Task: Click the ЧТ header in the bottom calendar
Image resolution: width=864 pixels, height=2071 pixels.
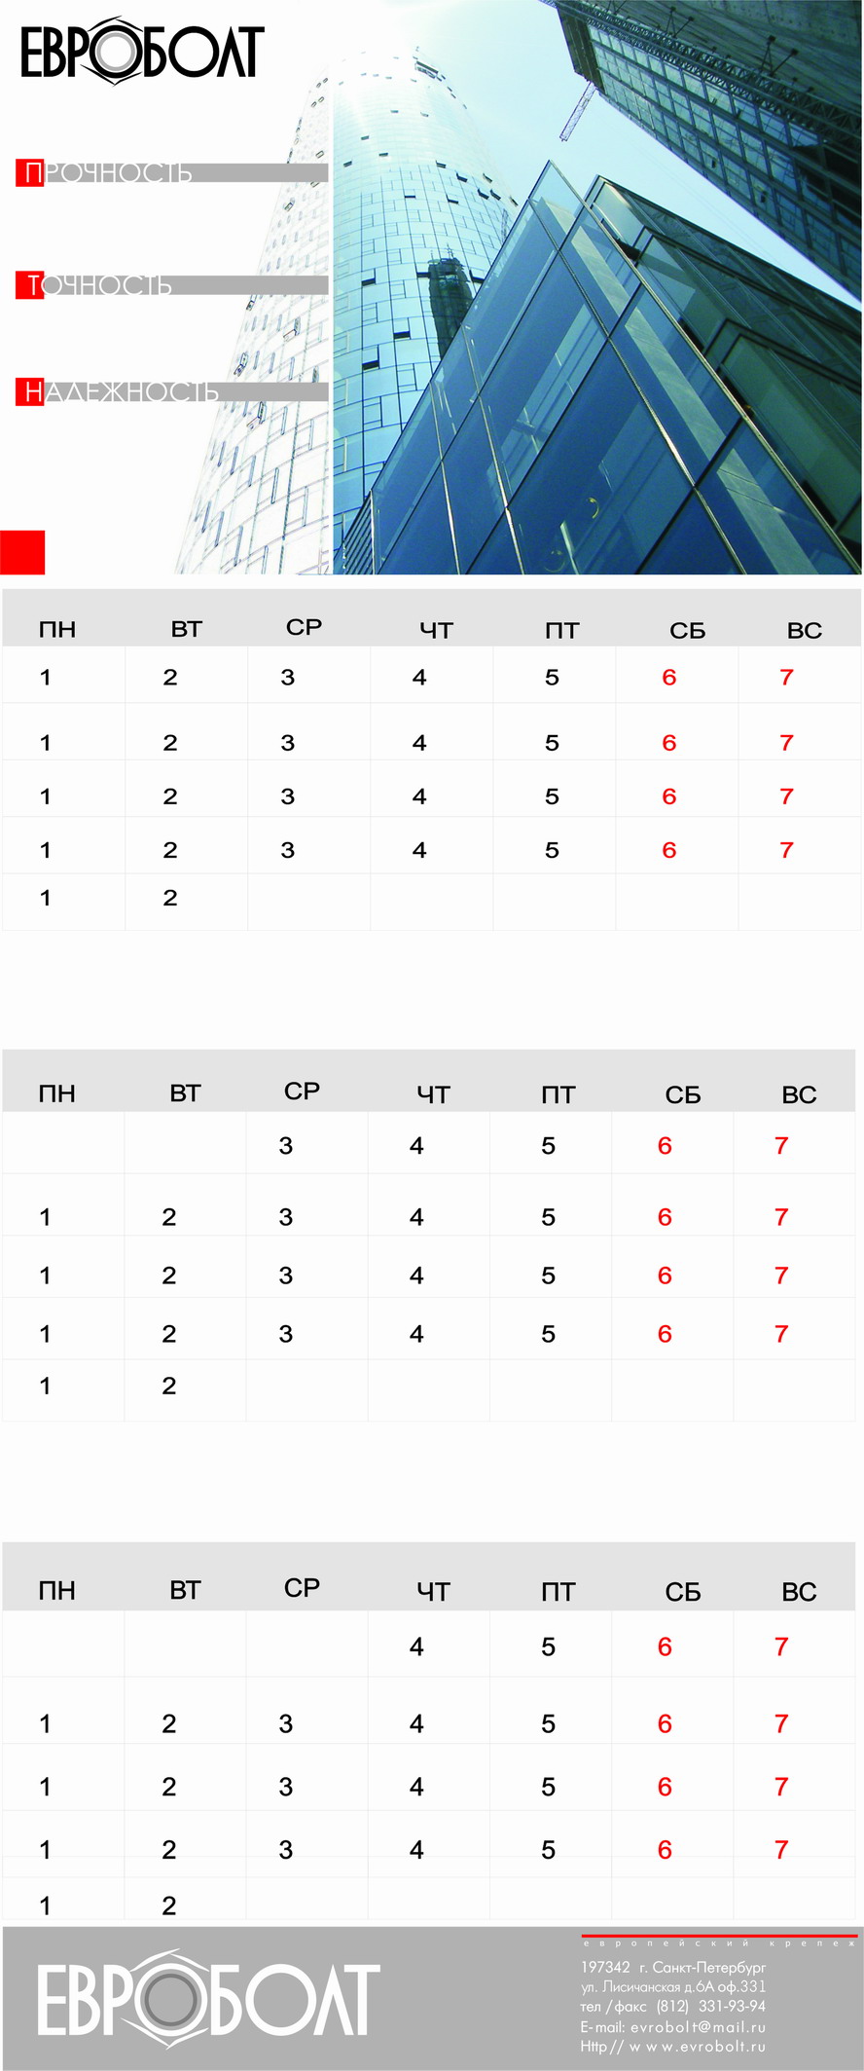Action: [433, 1592]
